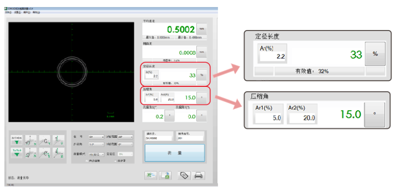The width and height of the screenshot is (394, 189).
Task: Open the 文件 menu
Action: [x=8, y=12]
